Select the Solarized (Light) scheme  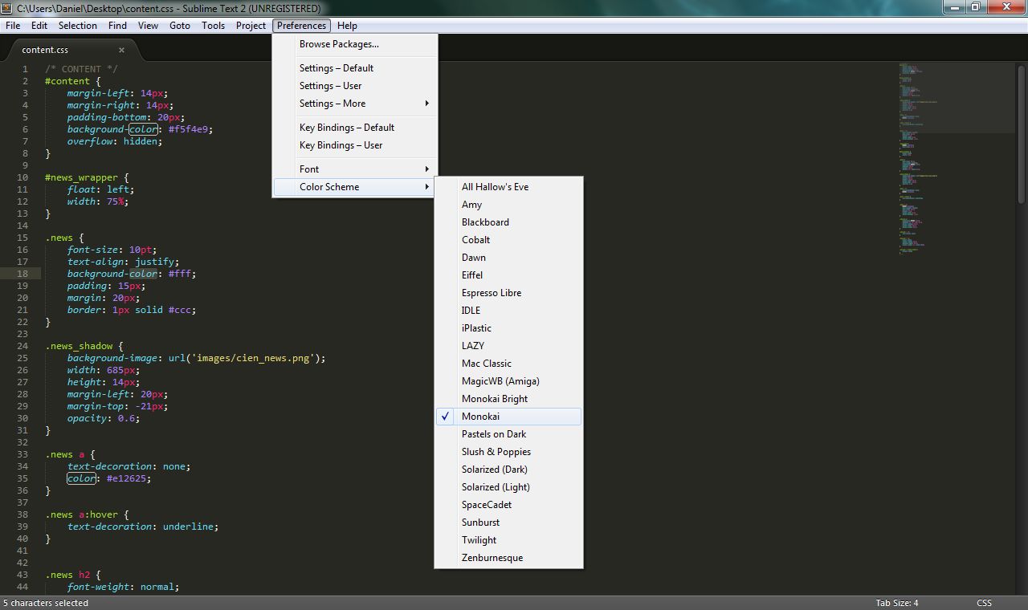click(508, 487)
